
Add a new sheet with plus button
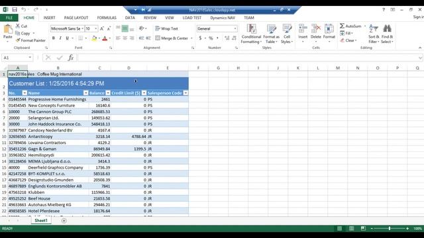(x=64, y=221)
